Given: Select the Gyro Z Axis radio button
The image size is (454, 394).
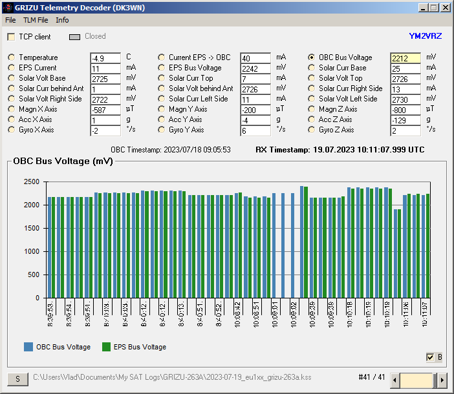Looking at the screenshot, I should tap(311, 130).
